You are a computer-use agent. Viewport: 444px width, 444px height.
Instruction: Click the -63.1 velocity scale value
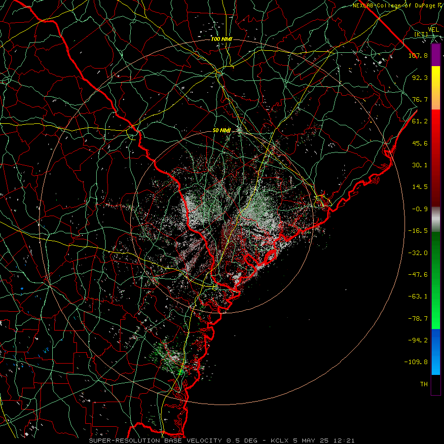point(418,296)
